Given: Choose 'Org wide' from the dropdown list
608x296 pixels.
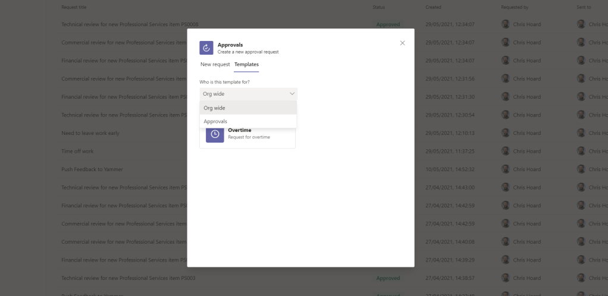Looking at the screenshot, I should coord(247,108).
